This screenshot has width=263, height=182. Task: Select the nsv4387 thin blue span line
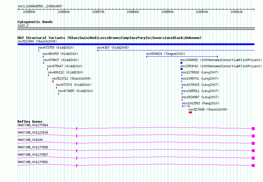point(176,50)
